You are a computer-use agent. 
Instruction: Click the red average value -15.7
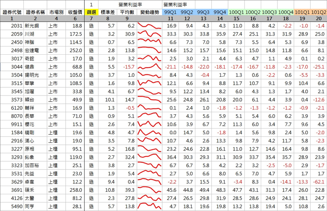click(129, 67)
